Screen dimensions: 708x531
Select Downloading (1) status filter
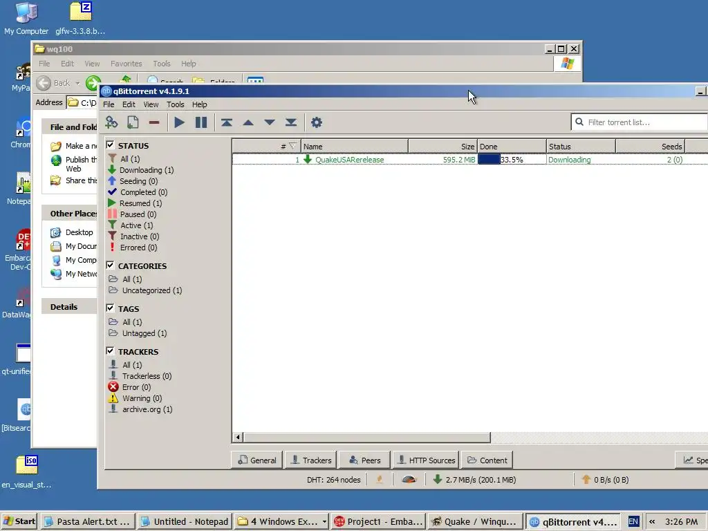click(x=141, y=170)
